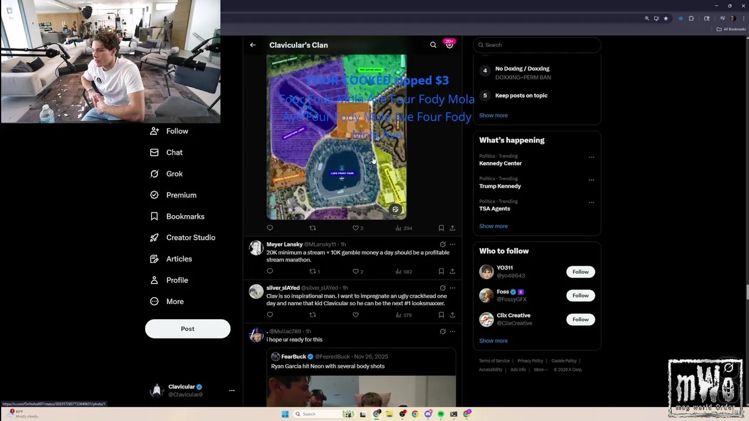
Task: Open more options for Kennedy Center trend
Action: pos(591,157)
